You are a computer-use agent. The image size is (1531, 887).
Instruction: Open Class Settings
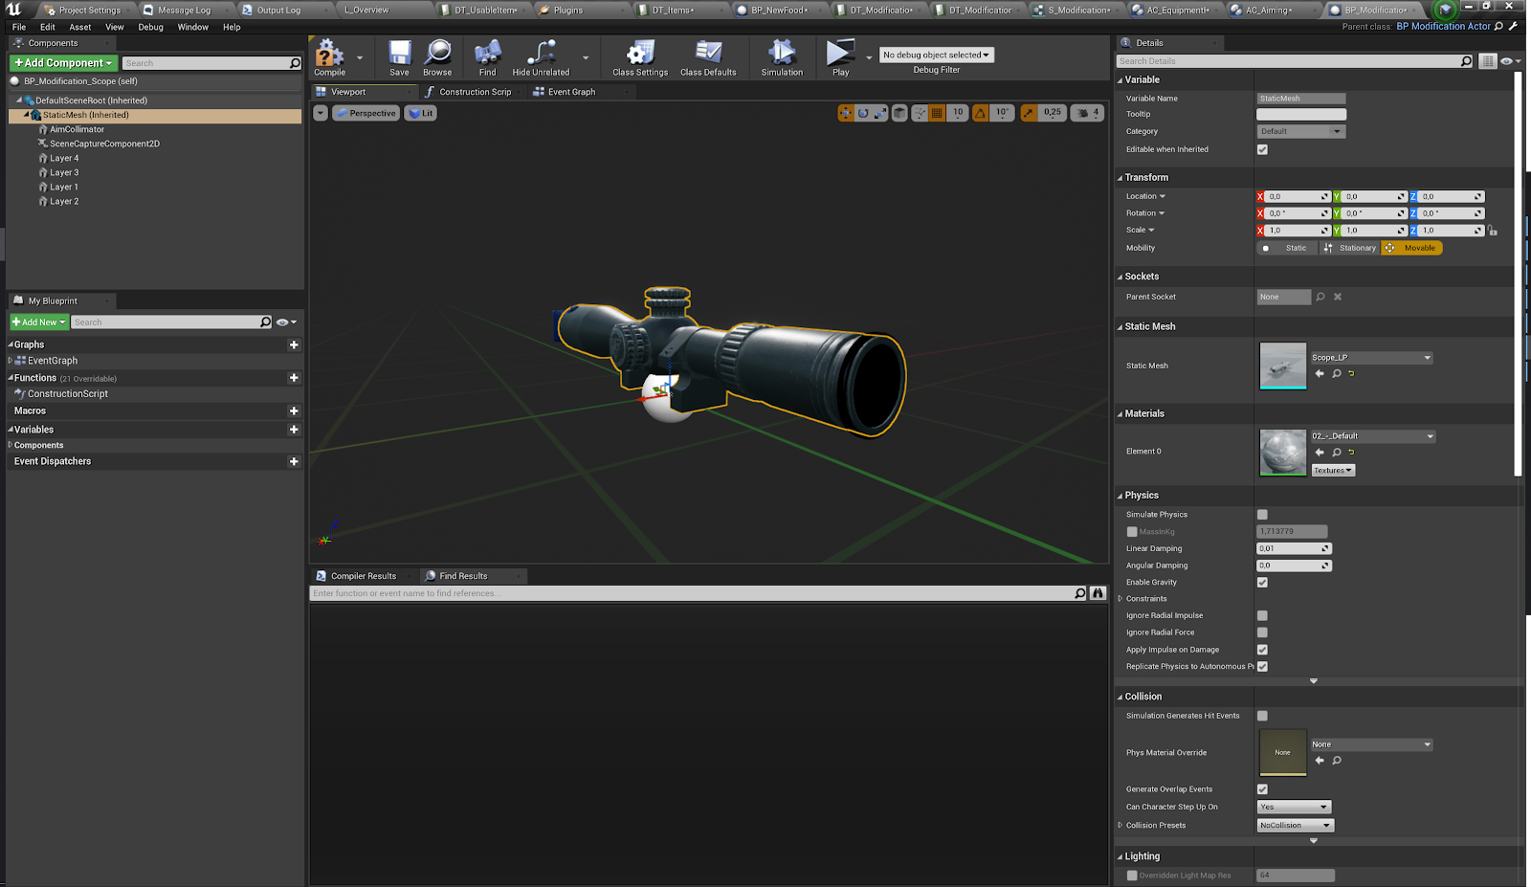(640, 57)
